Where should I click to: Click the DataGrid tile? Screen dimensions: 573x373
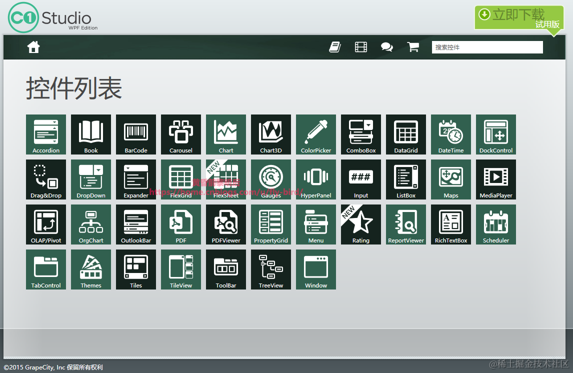(x=406, y=134)
